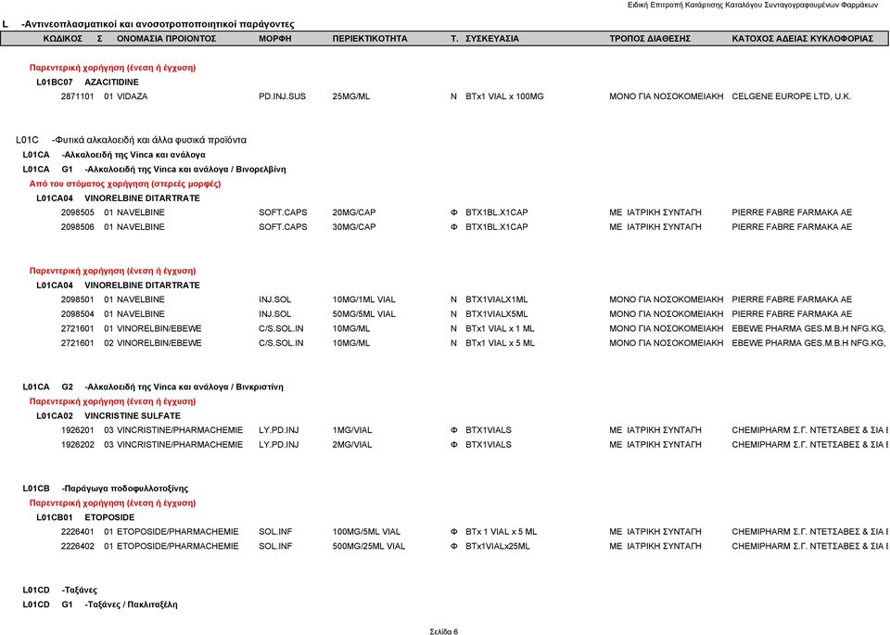Click the 1MG/VIAL content value

point(352,430)
